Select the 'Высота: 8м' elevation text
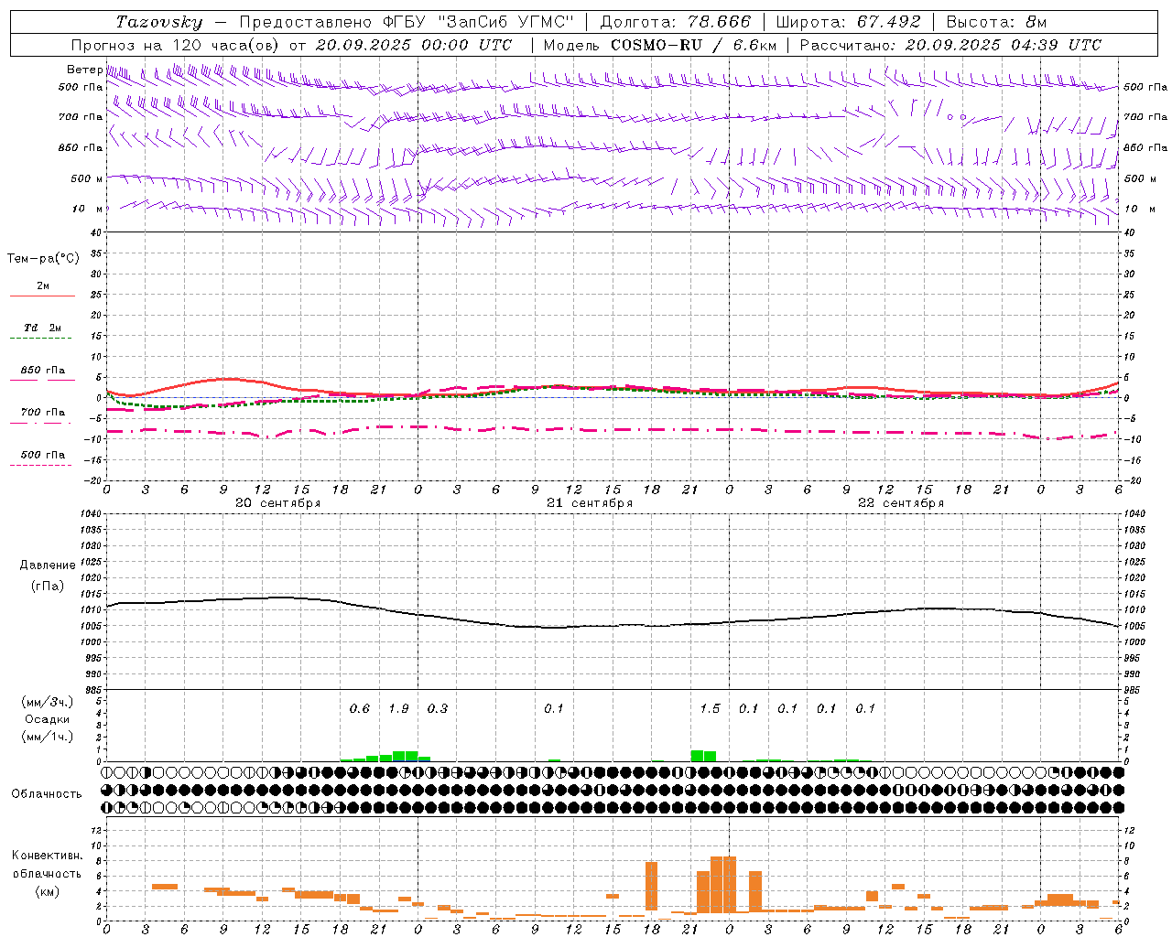Viewport: 1172px width, 937px height. 996,22
